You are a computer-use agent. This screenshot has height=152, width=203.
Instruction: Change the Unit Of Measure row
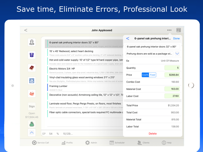click(x=153, y=61)
